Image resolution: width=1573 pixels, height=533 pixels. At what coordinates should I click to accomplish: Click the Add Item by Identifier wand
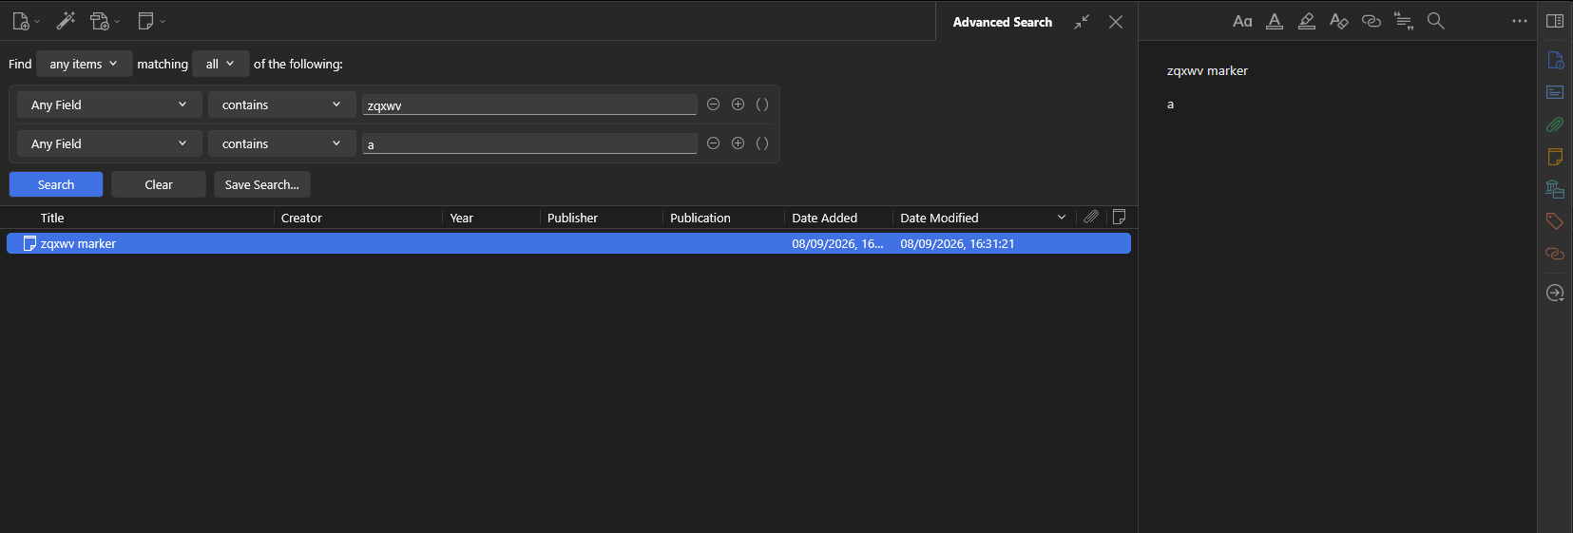(x=66, y=21)
